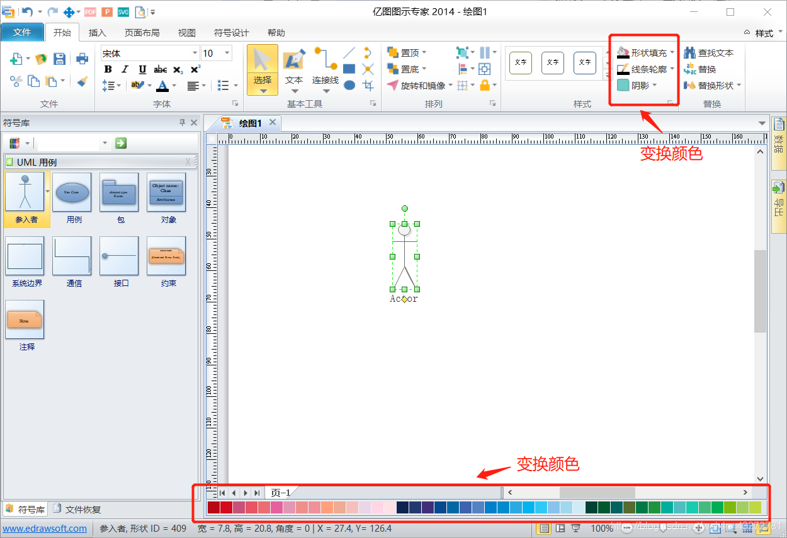Switch to the 帮助 ribbon tab
Screen dimensions: 787x538
[276, 33]
